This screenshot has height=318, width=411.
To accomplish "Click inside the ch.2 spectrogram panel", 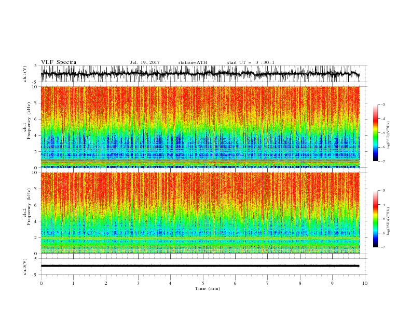I will pos(200,213).
